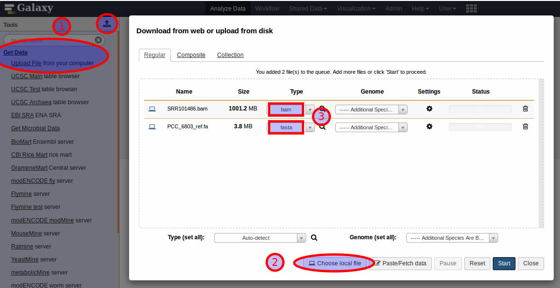Viewport: 560px width, 288px height.
Task: Close the upload dialog
Action: coord(531,263)
